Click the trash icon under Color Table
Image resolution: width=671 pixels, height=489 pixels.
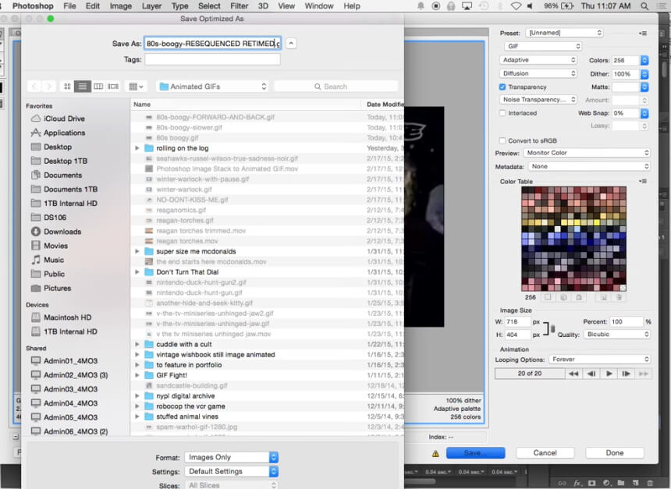pyautogui.click(x=619, y=297)
